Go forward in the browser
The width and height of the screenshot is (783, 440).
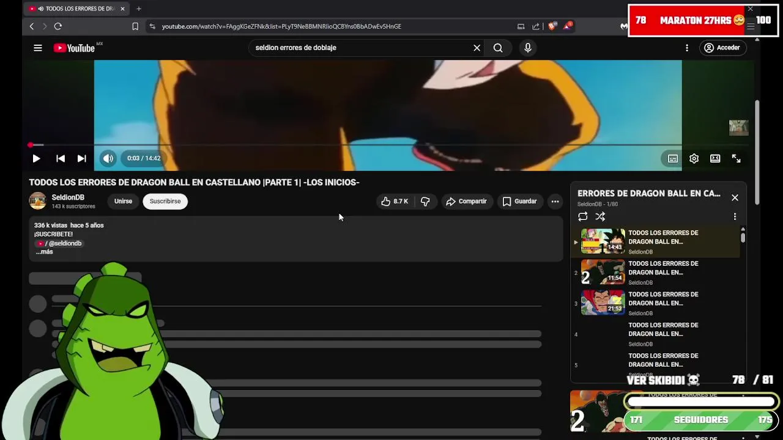coord(45,26)
